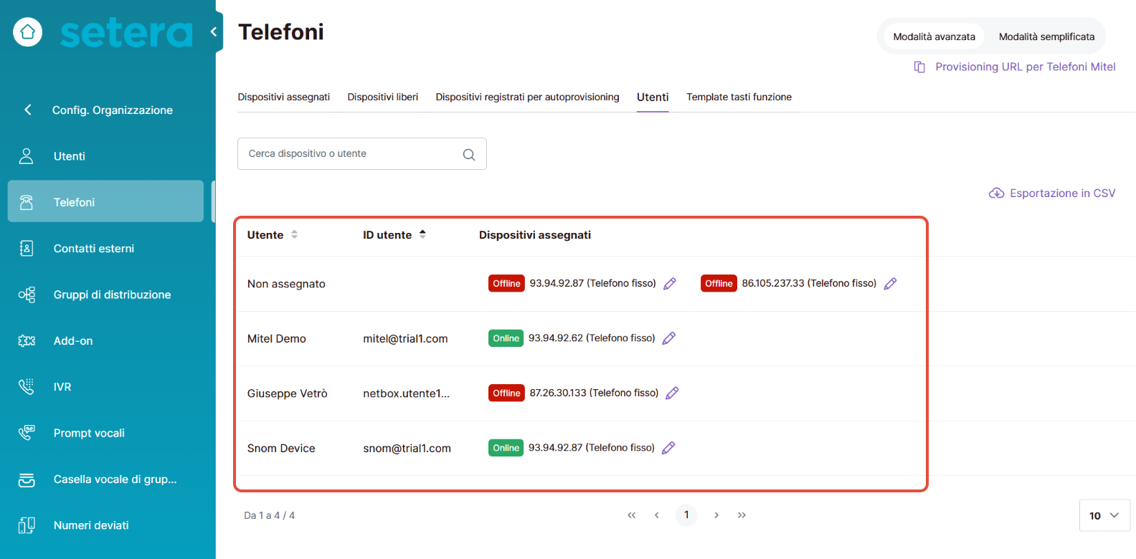Sort the table by Utente column
This screenshot has height=559, width=1136.
coord(294,235)
